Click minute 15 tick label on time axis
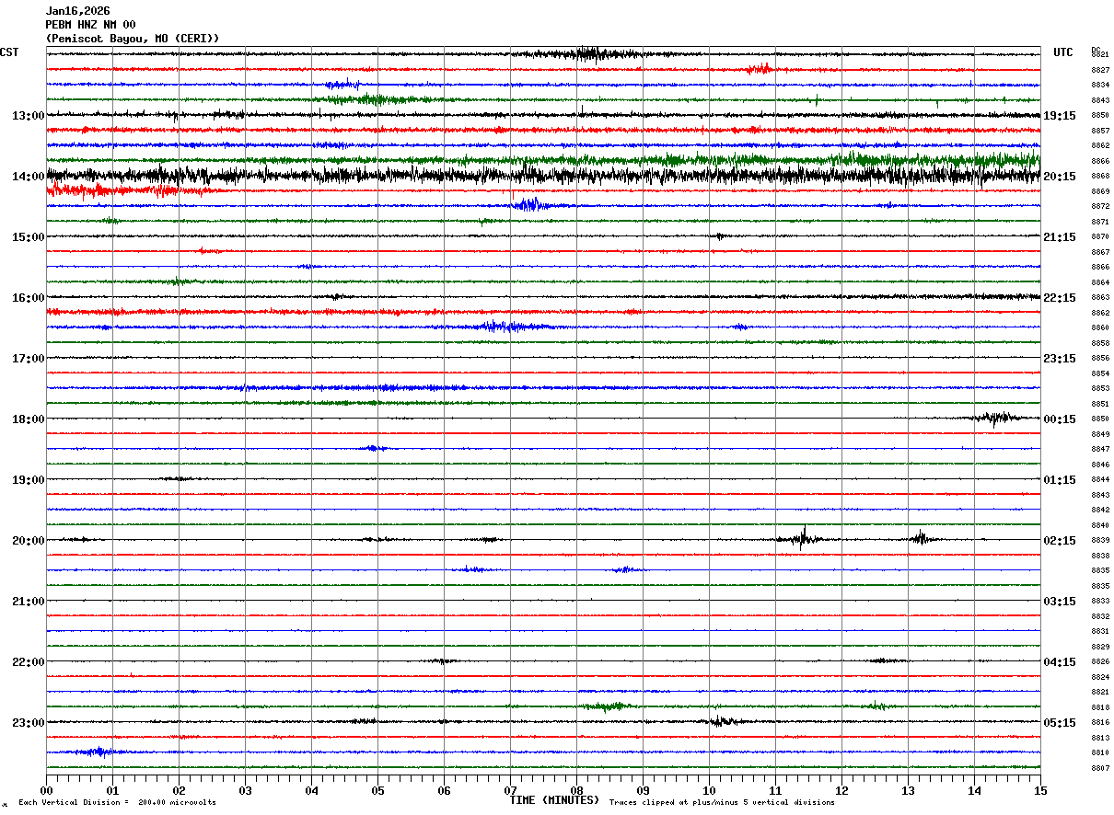Screen dimensions: 1114x815 click(x=1040, y=791)
